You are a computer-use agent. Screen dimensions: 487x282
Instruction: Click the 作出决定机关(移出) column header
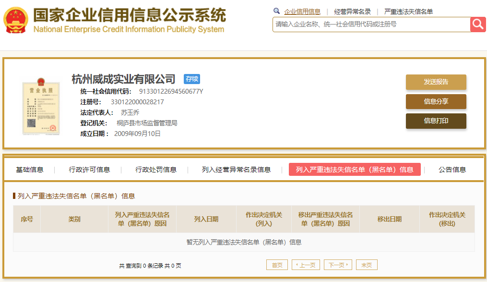click(447, 219)
